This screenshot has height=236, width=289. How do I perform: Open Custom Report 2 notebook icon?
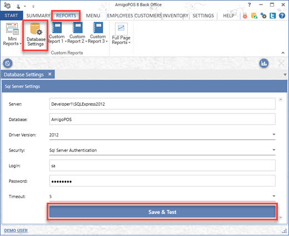pyautogui.click(x=77, y=27)
